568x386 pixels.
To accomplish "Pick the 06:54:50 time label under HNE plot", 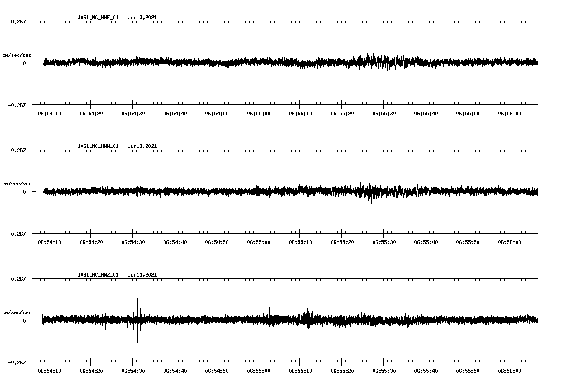I will click(x=217, y=113).
